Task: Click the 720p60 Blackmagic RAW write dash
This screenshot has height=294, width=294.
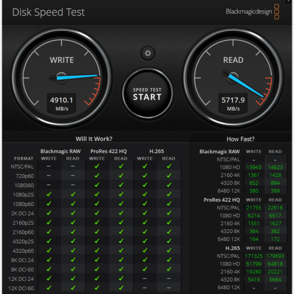Action: (x=49, y=175)
